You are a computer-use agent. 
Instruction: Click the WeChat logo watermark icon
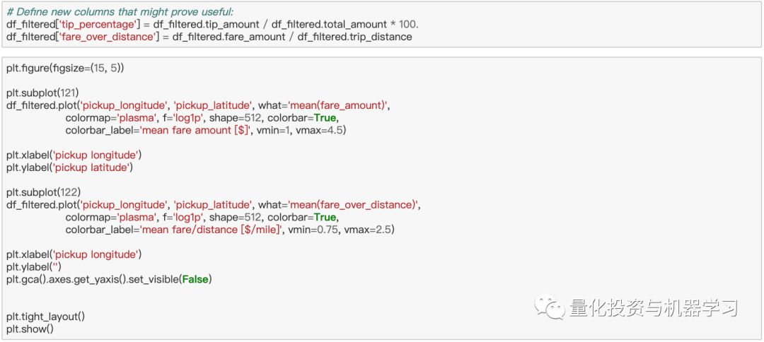(550, 307)
